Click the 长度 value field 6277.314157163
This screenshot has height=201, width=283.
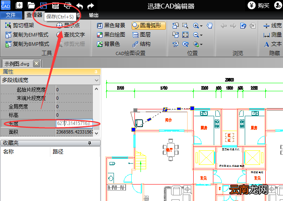74,123
